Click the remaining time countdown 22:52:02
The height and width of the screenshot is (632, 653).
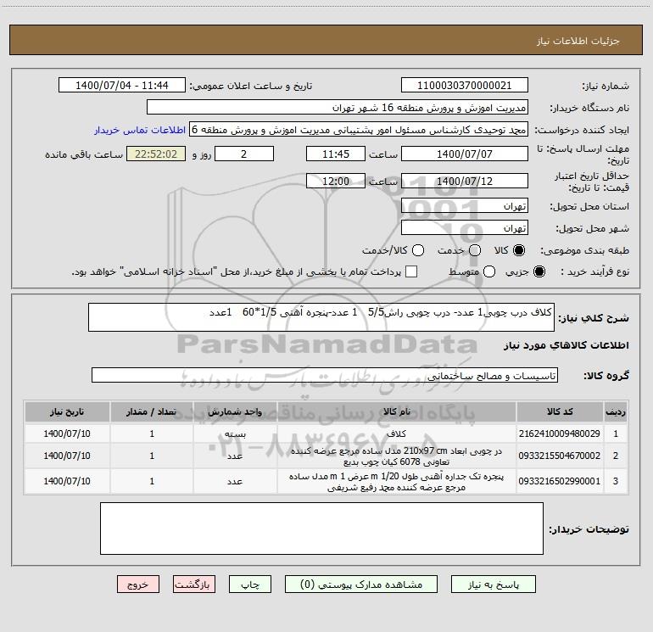[x=156, y=154]
